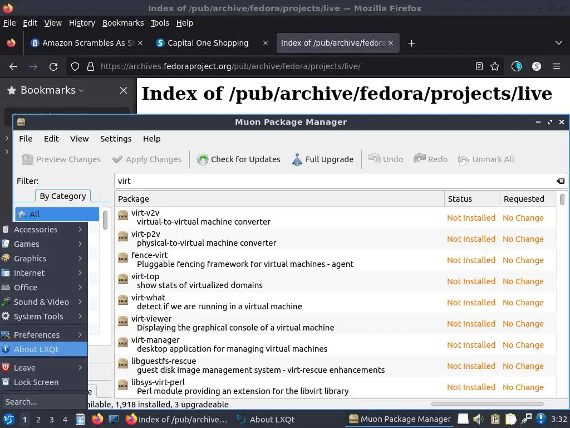Viewport: 570px width, 428px height.
Task: Expand the System Tools submenu
Action: 43,317
